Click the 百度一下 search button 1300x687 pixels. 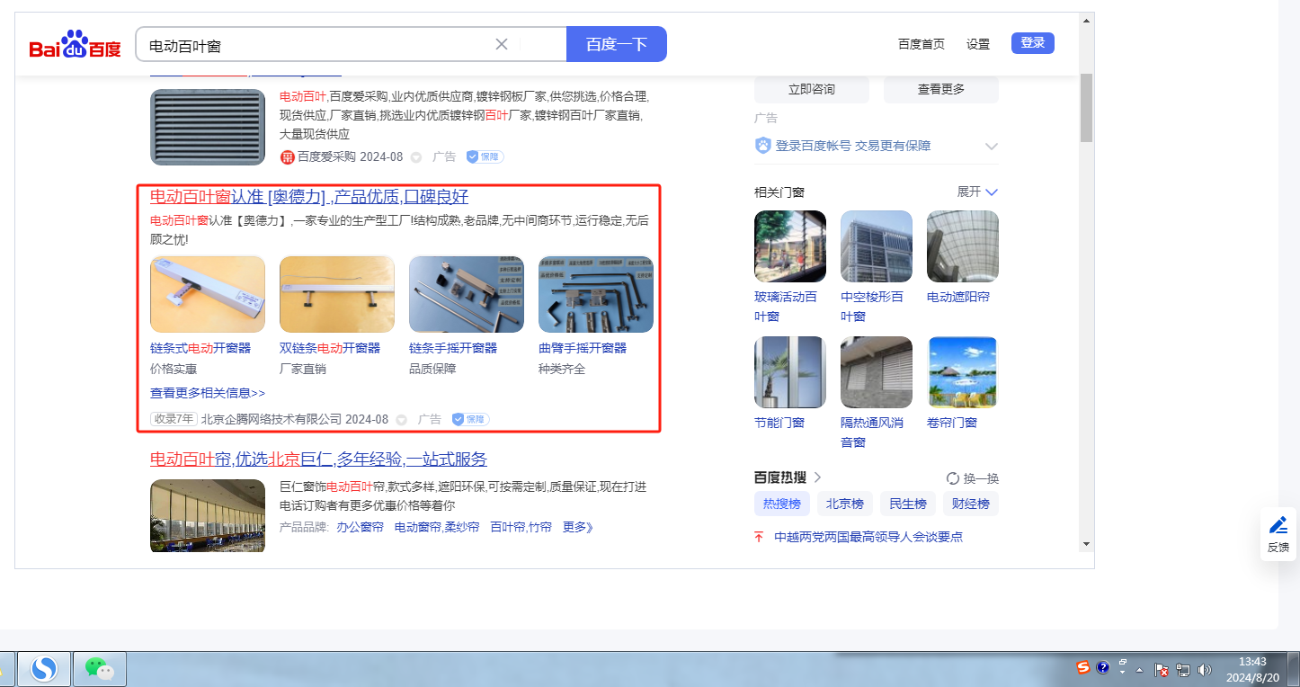[617, 44]
